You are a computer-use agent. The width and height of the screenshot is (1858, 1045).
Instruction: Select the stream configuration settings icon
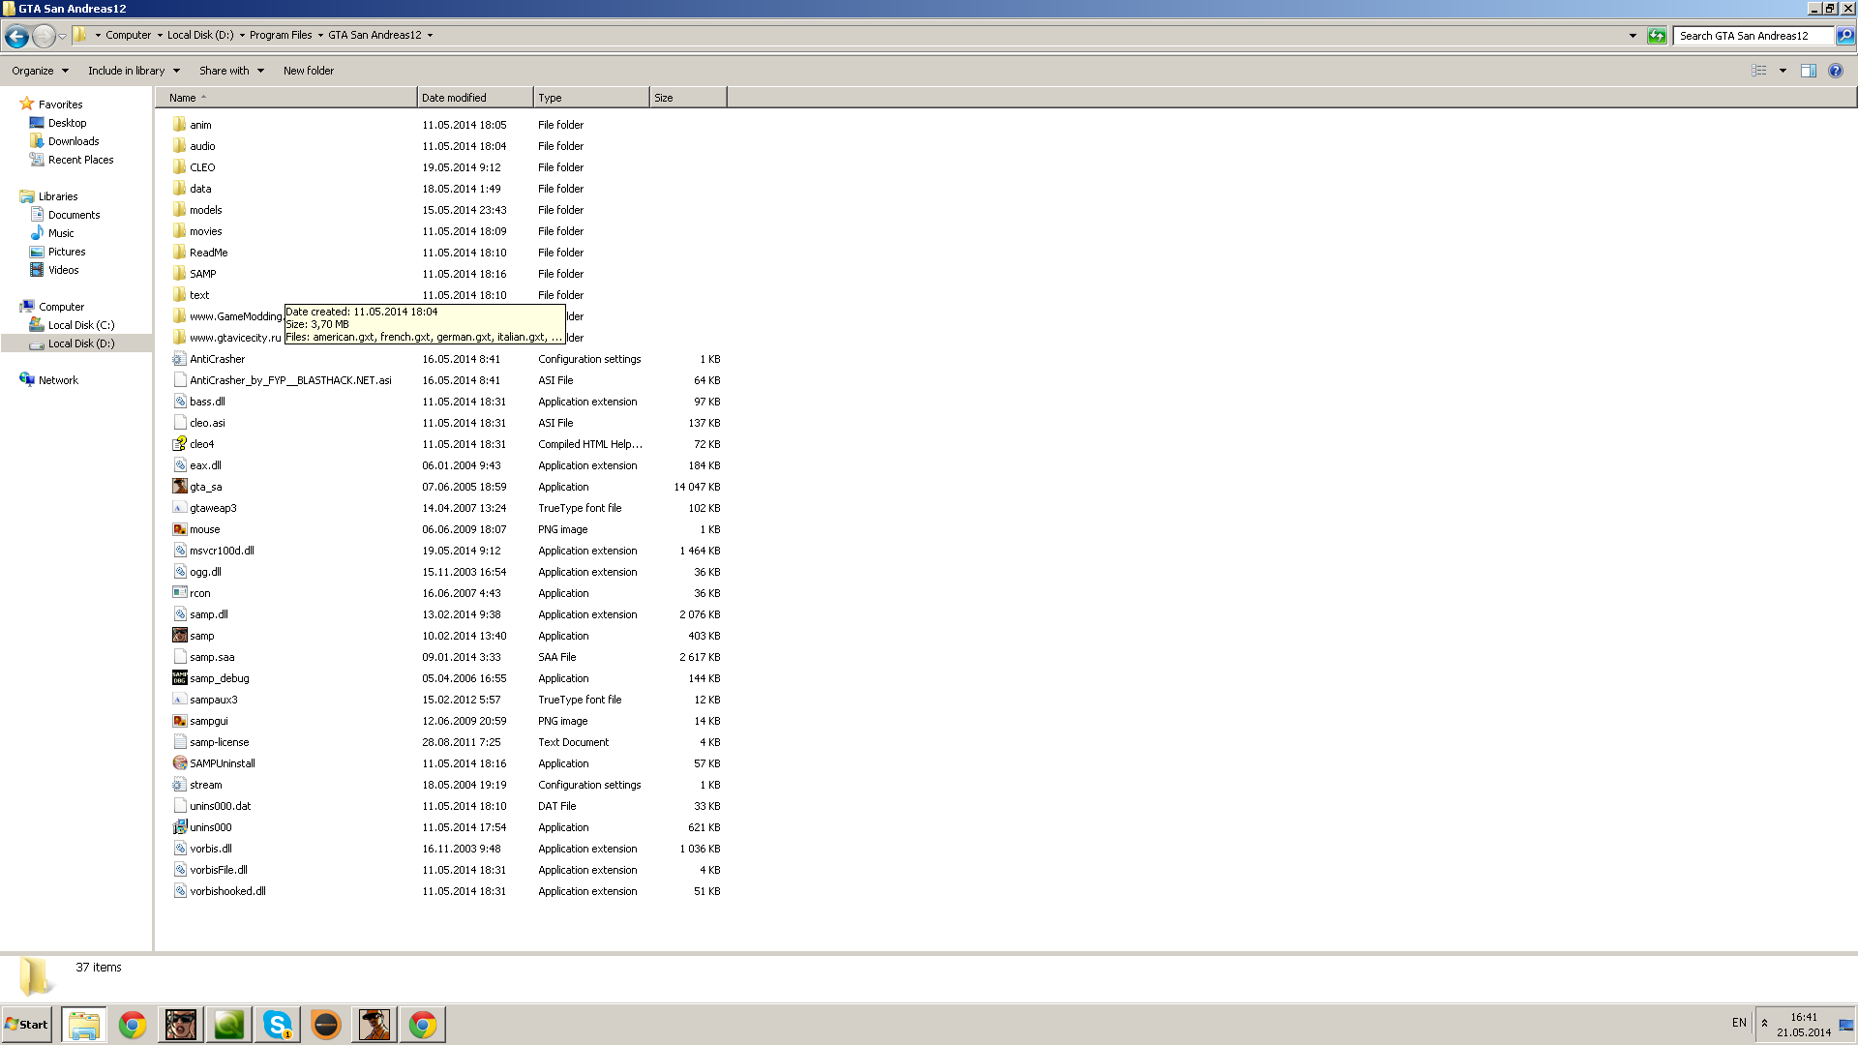179,784
